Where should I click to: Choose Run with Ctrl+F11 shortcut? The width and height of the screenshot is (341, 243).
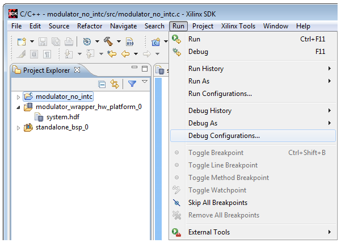coord(253,39)
